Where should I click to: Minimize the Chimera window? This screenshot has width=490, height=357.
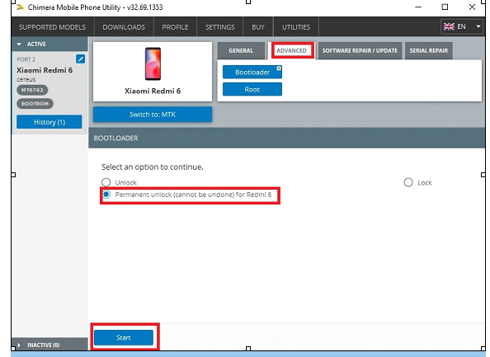(x=418, y=7)
